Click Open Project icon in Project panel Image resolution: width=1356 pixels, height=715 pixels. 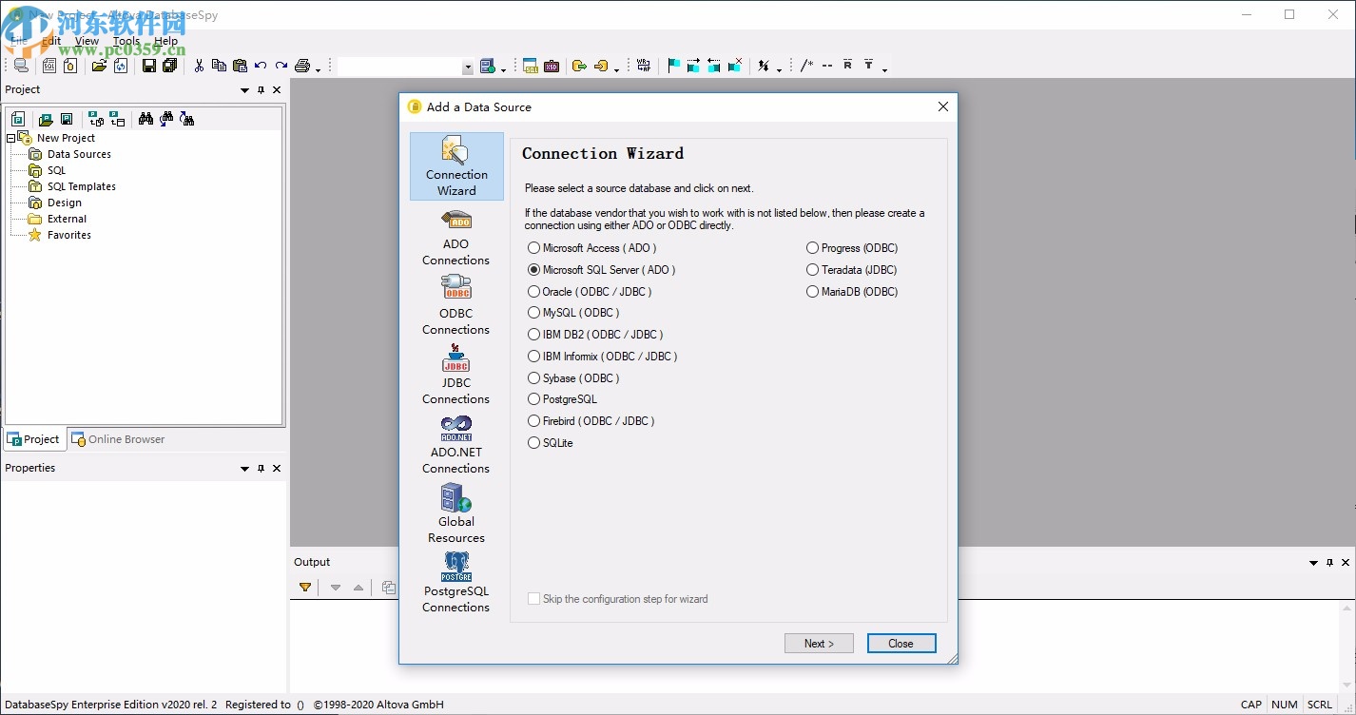[x=46, y=119]
